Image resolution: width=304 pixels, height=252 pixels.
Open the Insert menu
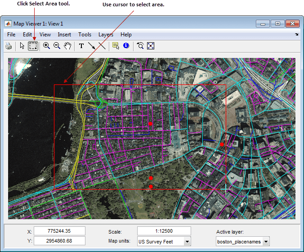pyautogui.click(x=64, y=35)
